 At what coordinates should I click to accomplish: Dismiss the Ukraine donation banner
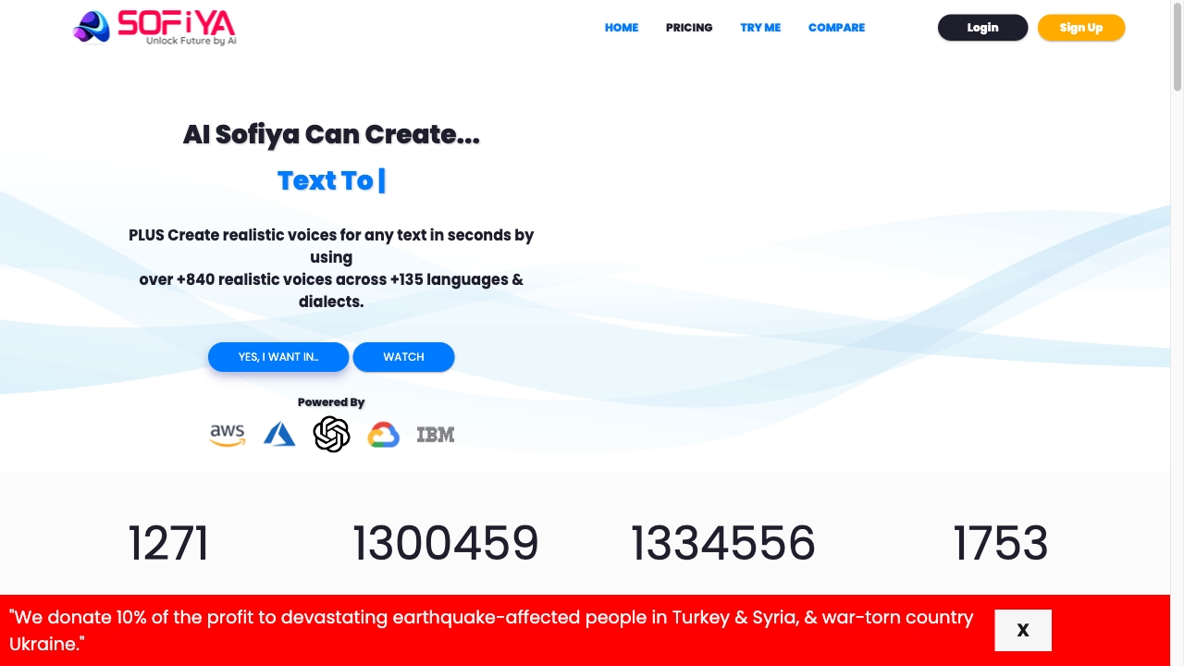click(1023, 630)
